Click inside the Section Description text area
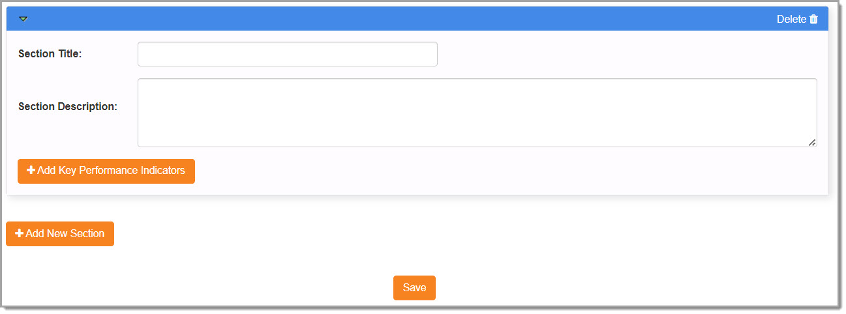 coord(476,113)
